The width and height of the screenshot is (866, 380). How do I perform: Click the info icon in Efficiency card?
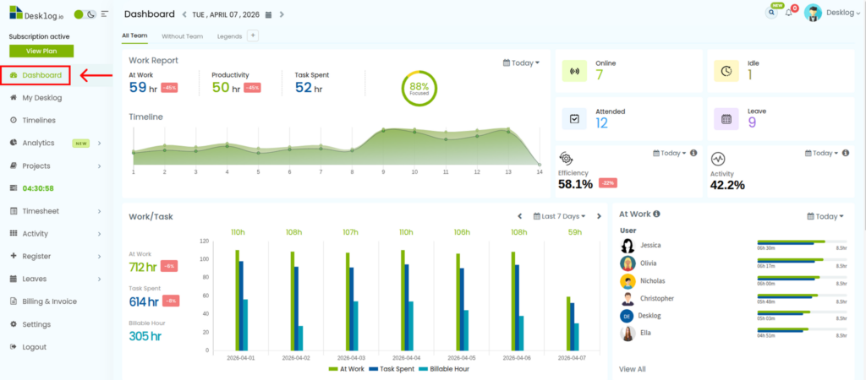click(x=693, y=153)
